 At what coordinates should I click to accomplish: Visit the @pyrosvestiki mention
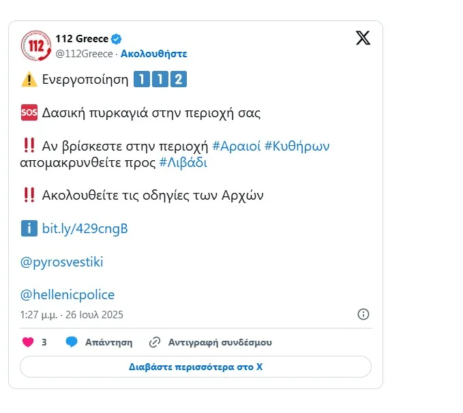click(x=62, y=262)
